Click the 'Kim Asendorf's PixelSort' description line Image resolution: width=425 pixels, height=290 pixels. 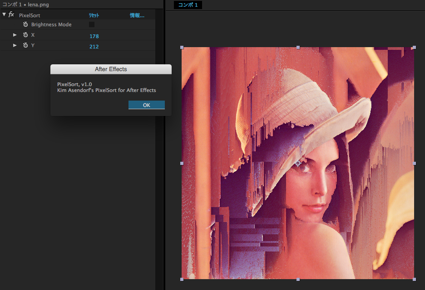click(x=107, y=90)
